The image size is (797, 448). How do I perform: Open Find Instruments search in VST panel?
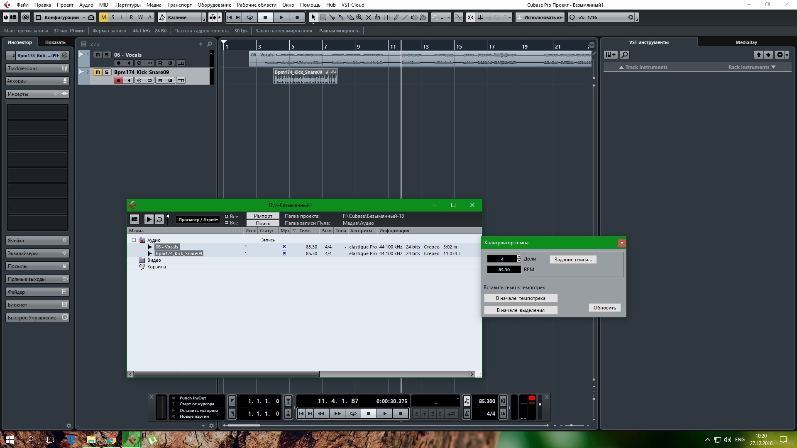[624, 55]
